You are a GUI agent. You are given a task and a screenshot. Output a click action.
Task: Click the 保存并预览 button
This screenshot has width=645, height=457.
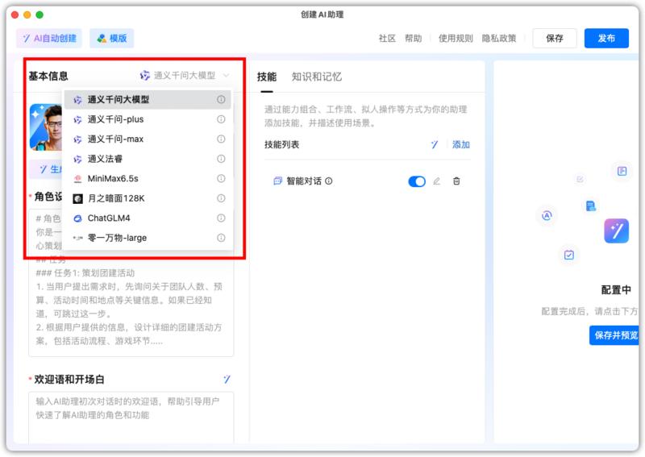(x=614, y=335)
